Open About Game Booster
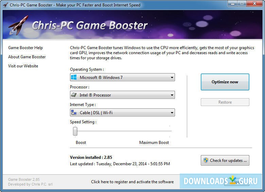The height and width of the screenshot is (192, 265). (27, 57)
